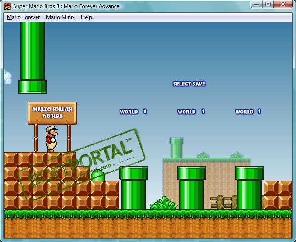Click the wooden fence beside the third pipe

223,202
